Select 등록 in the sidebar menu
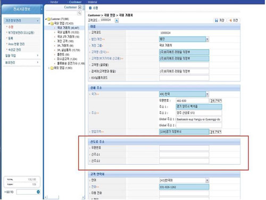This screenshot has width=266, height=200. click(11, 38)
